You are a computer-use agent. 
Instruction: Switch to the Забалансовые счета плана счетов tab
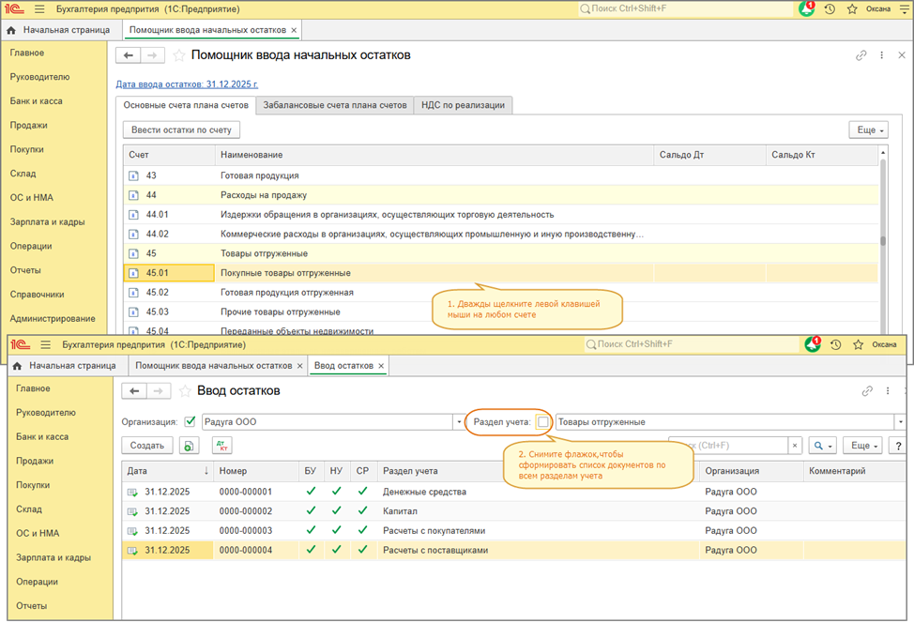click(334, 105)
